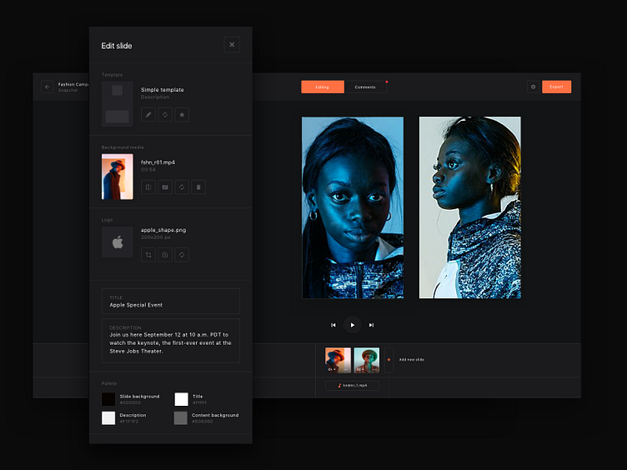Open settings with the gear icon near Export

click(x=533, y=87)
